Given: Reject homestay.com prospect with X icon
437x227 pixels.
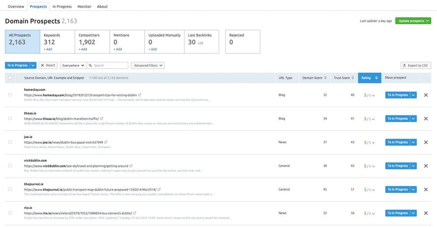Looking at the screenshot, I should tap(426, 95).
